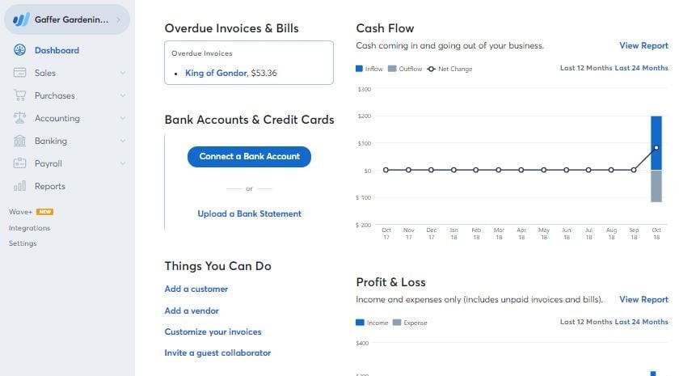Open the King of Gondor overdue invoice
This screenshot has height=376, width=696.
pyautogui.click(x=216, y=73)
